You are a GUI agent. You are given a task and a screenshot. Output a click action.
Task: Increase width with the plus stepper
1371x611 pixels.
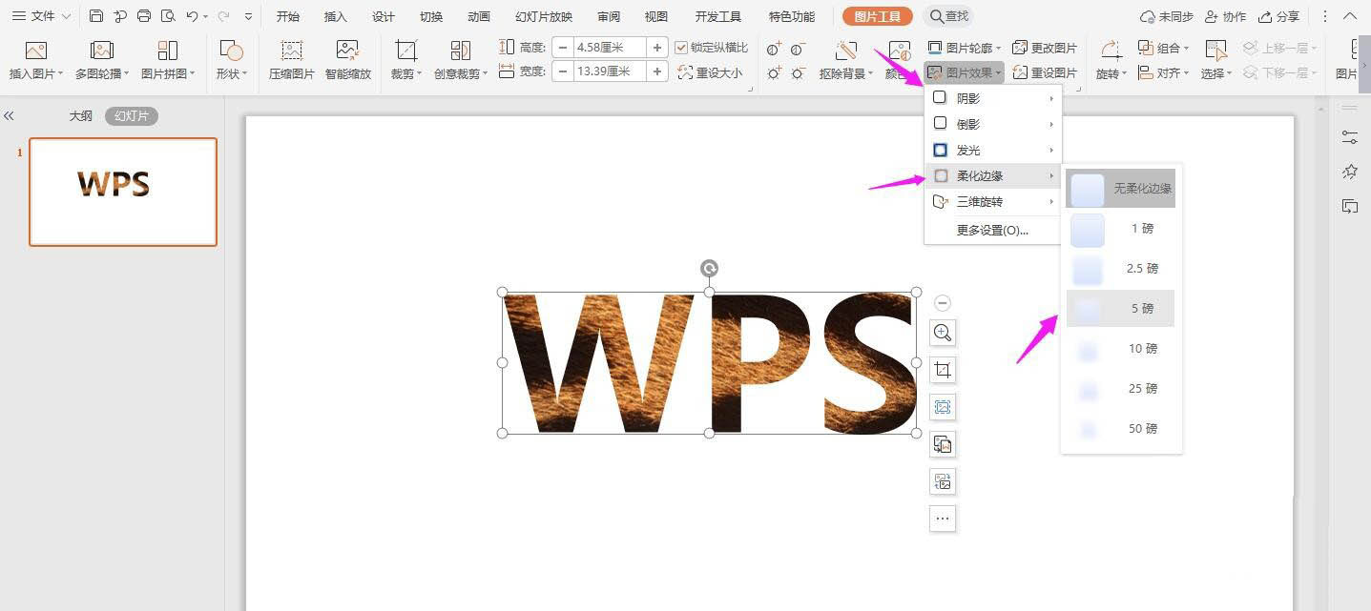pos(657,71)
